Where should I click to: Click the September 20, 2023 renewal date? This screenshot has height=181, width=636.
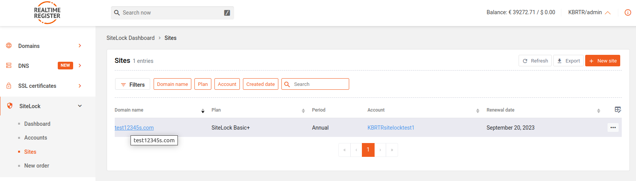(510, 128)
